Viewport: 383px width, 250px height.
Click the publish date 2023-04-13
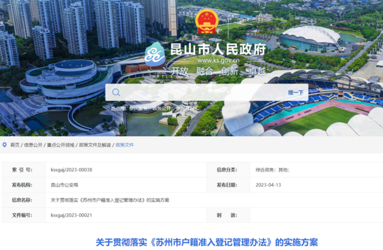coord(268,185)
